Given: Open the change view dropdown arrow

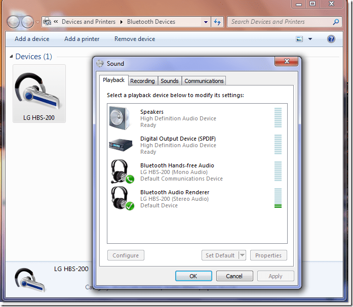Looking at the screenshot, I should coord(310,39).
